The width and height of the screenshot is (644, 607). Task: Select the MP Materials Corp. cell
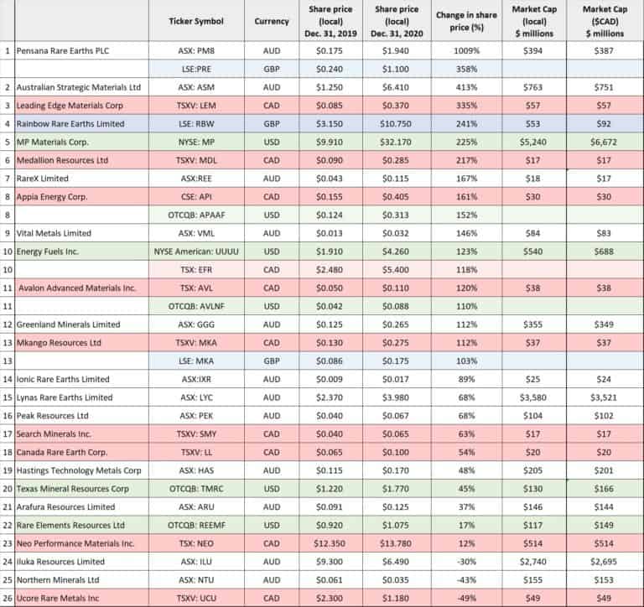(x=81, y=142)
